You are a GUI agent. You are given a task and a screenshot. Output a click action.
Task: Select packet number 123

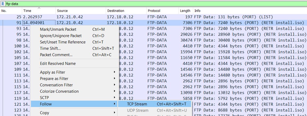point(18,110)
